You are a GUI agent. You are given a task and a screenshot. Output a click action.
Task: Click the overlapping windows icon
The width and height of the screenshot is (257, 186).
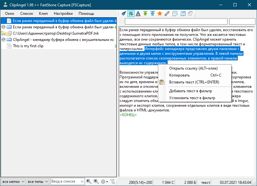(190, 14)
